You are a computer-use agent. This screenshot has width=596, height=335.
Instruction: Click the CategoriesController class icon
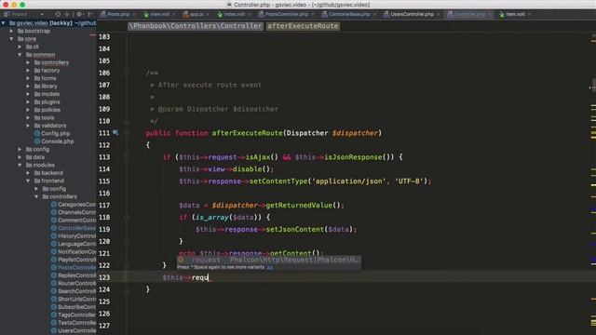pyautogui.click(x=54, y=205)
